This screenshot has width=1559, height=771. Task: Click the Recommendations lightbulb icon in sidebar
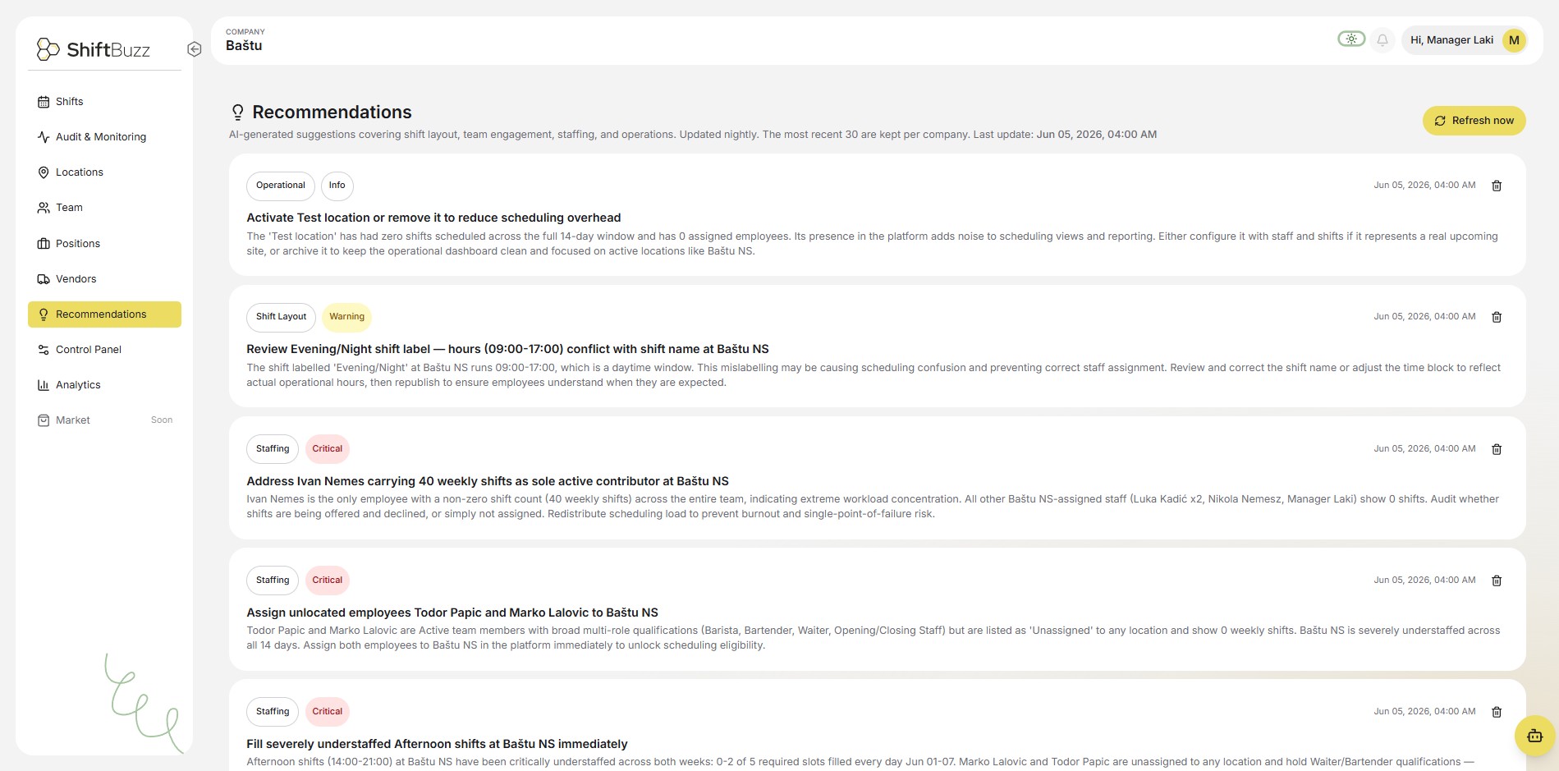coord(44,314)
